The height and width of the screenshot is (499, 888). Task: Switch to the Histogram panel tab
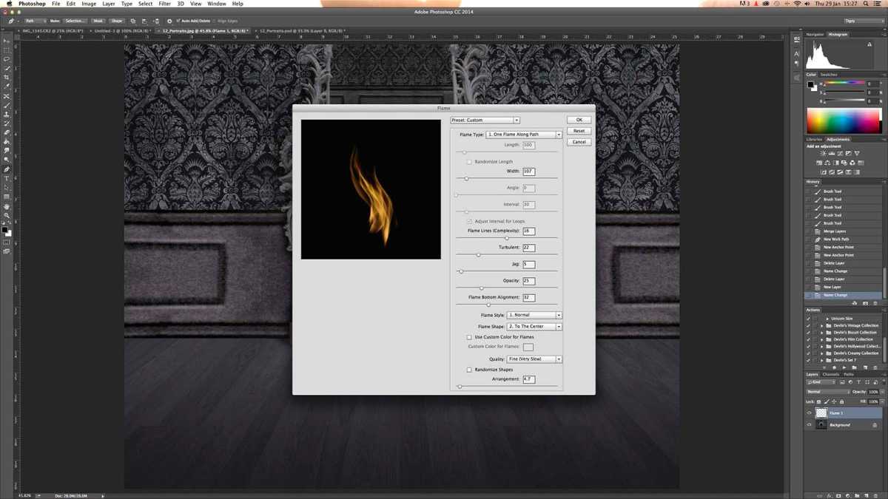(x=838, y=35)
